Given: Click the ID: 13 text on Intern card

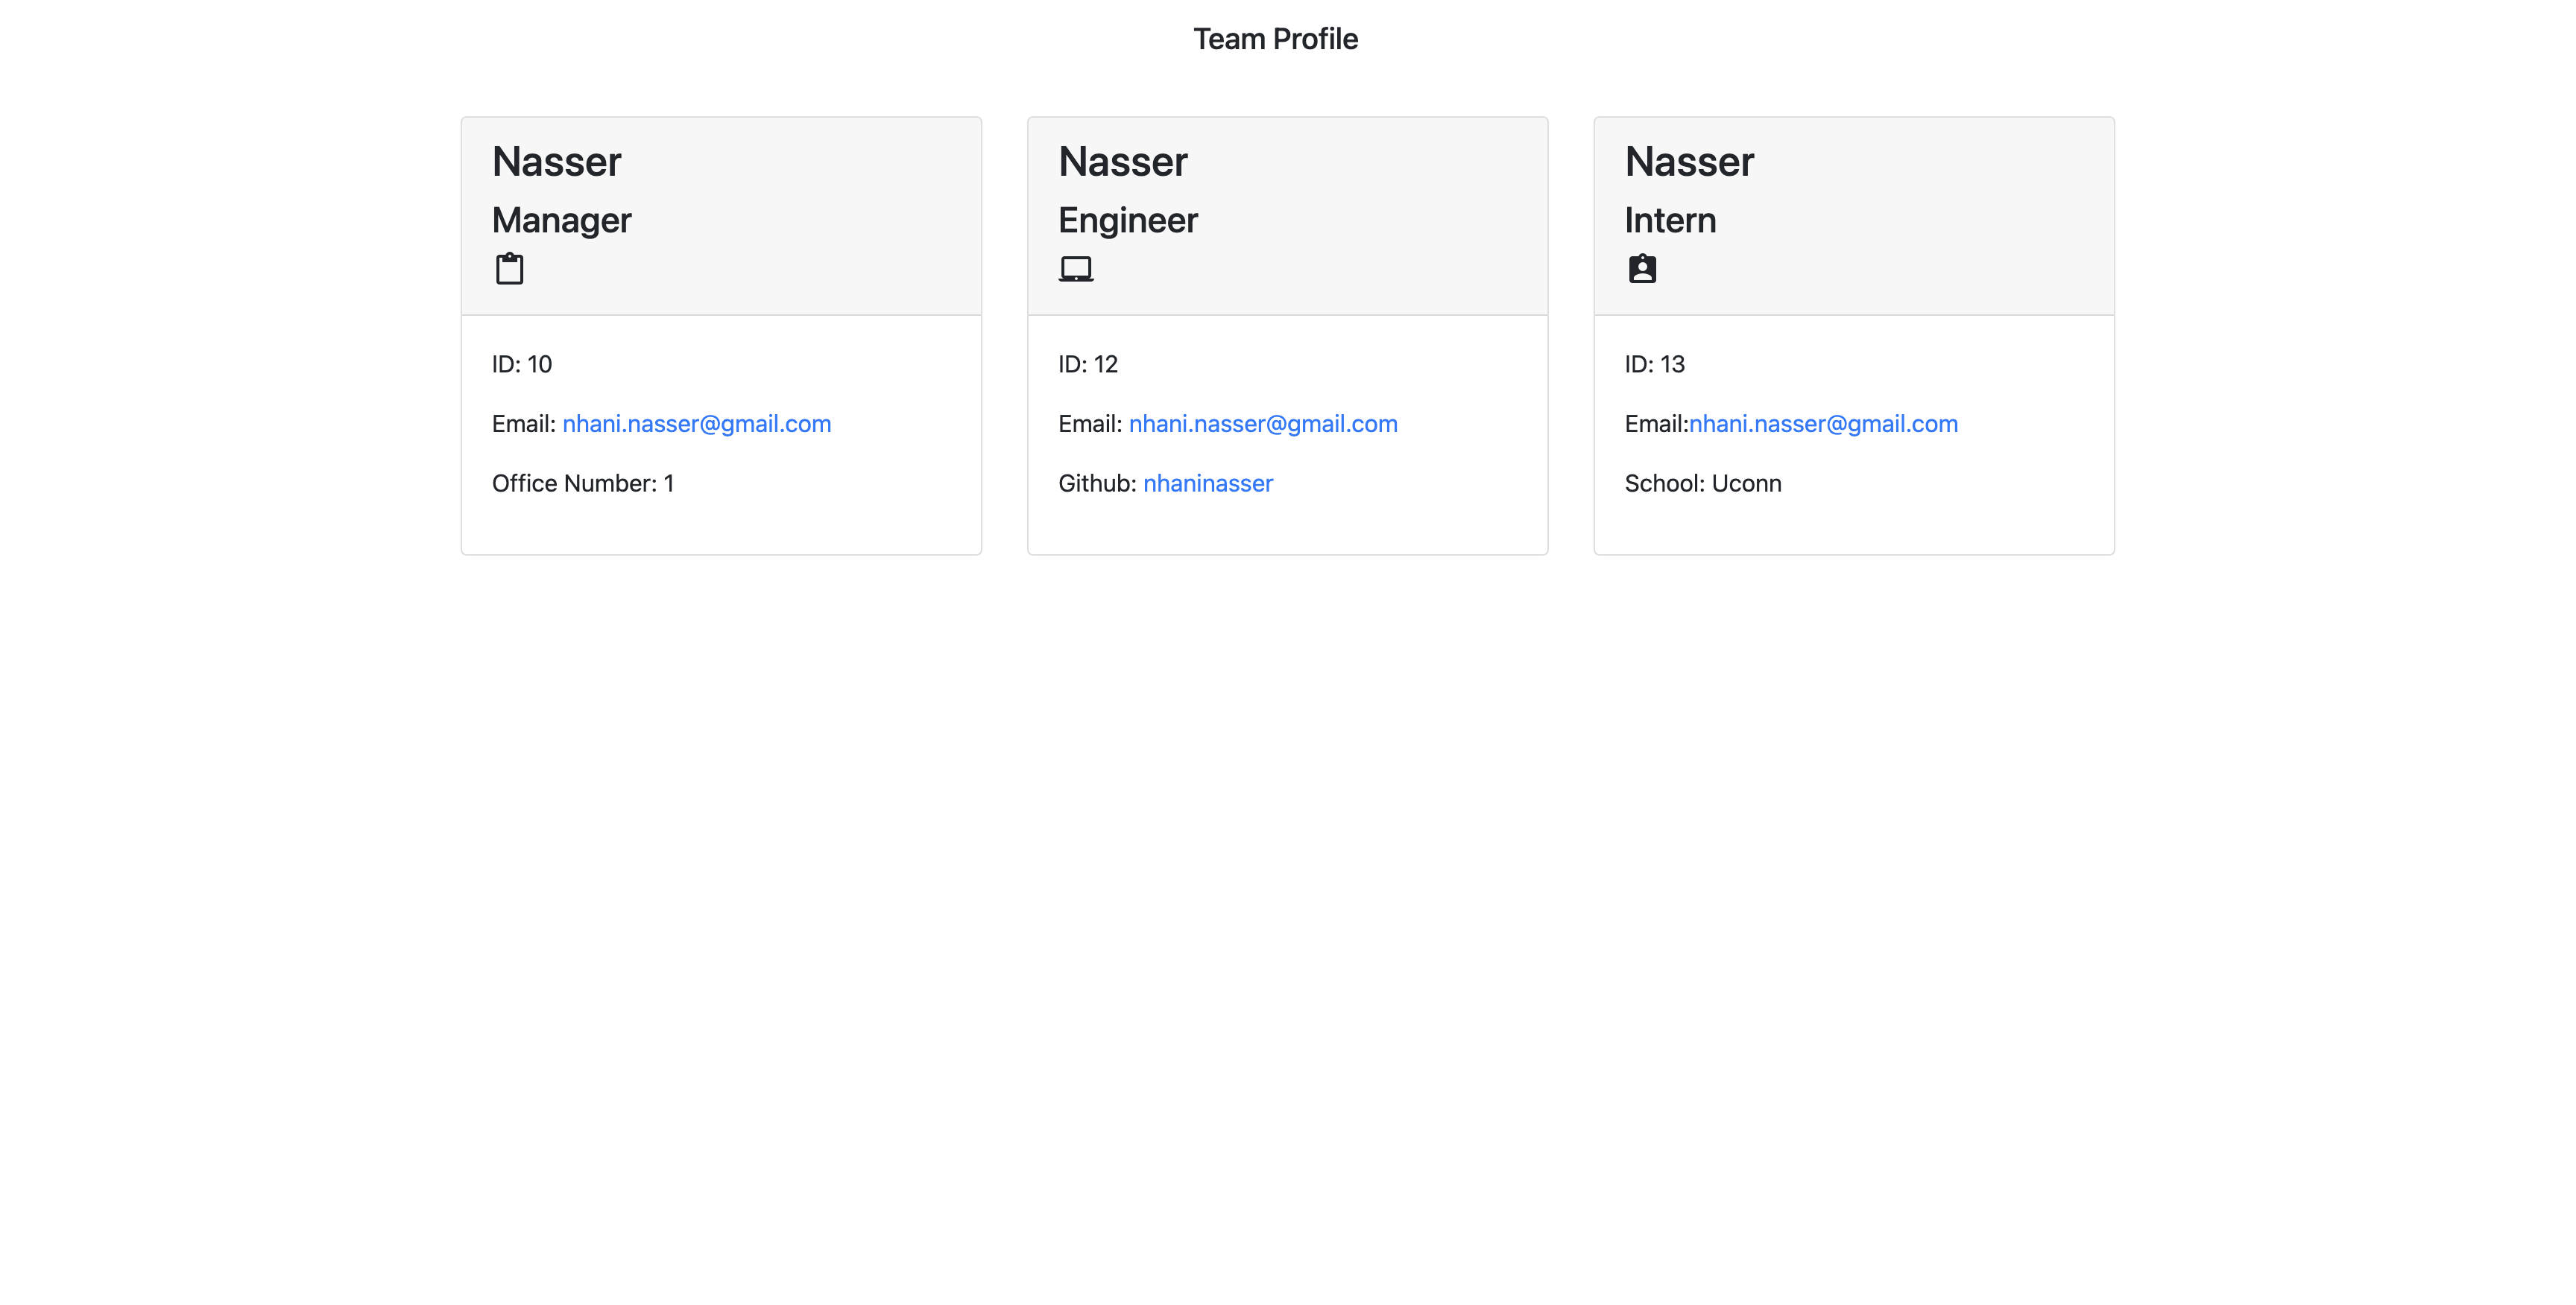Looking at the screenshot, I should (1654, 363).
